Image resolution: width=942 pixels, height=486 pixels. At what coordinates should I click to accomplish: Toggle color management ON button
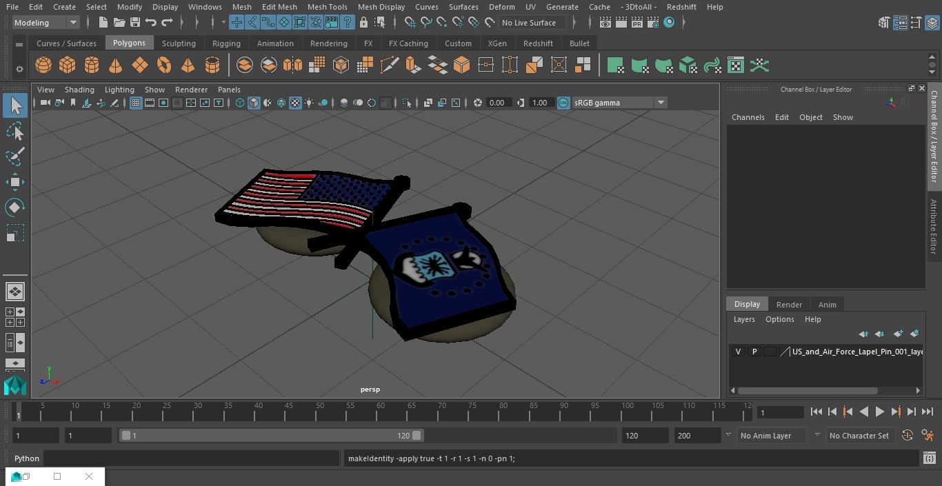pyautogui.click(x=563, y=103)
